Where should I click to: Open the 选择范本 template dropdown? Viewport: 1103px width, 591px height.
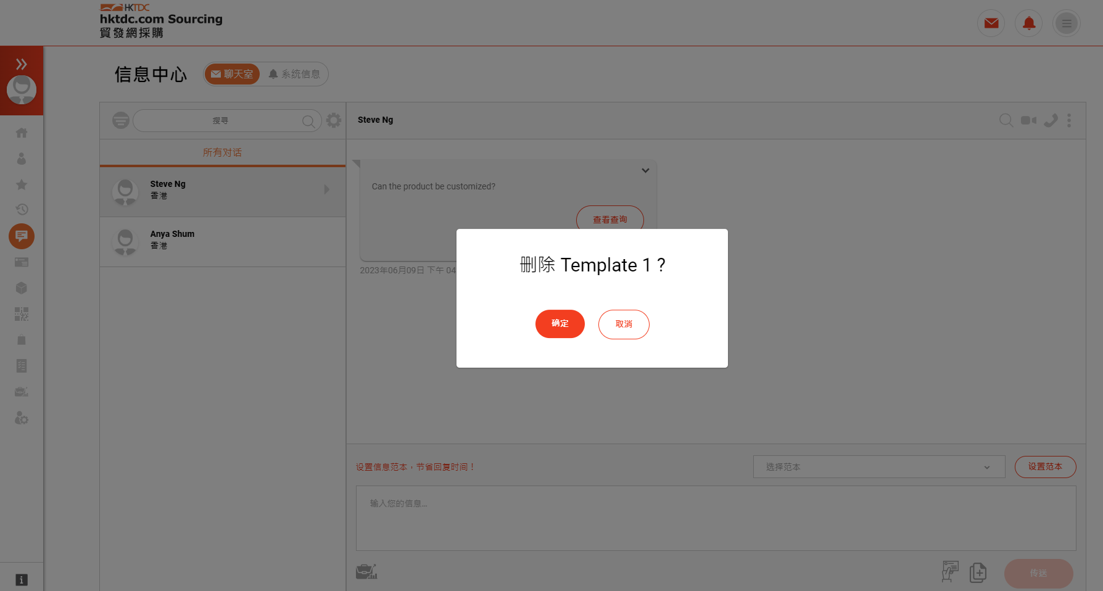[x=879, y=467]
